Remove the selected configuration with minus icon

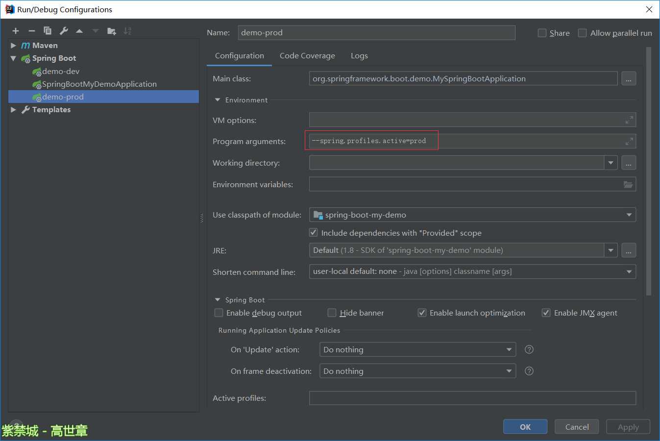pyautogui.click(x=32, y=31)
